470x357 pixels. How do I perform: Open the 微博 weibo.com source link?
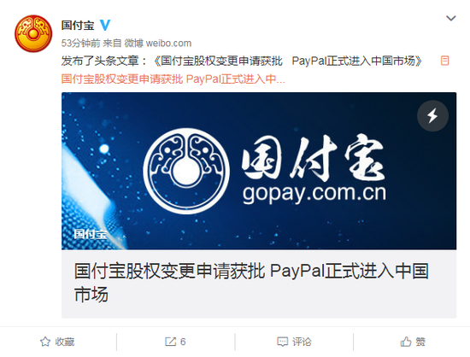(x=158, y=43)
